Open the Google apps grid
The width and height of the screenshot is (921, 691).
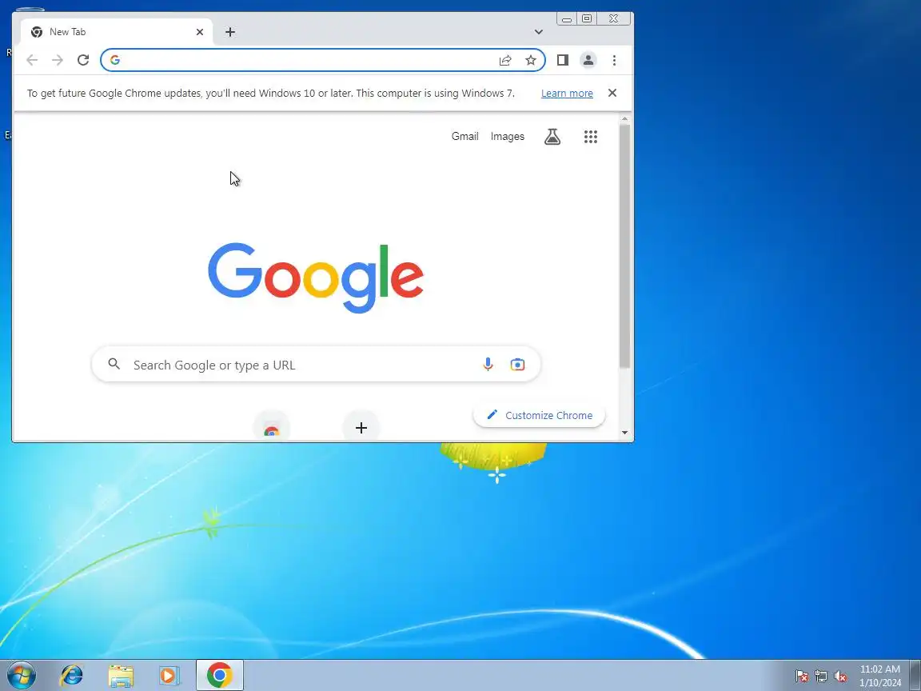[590, 136]
